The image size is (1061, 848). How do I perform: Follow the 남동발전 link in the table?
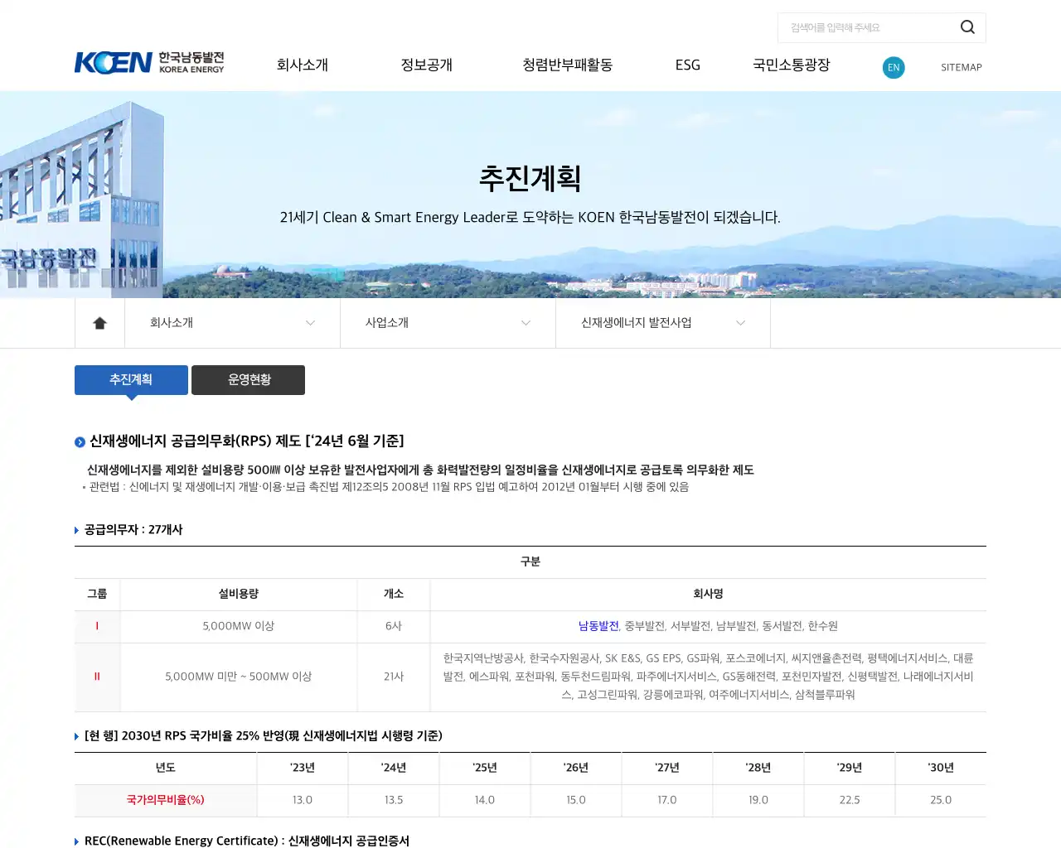coord(598,626)
